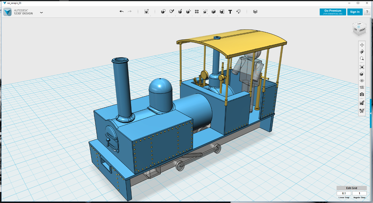The image size is (373, 203).
Task: Toggle the sketch snap icon in navigation bar
Action: [x=362, y=111]
